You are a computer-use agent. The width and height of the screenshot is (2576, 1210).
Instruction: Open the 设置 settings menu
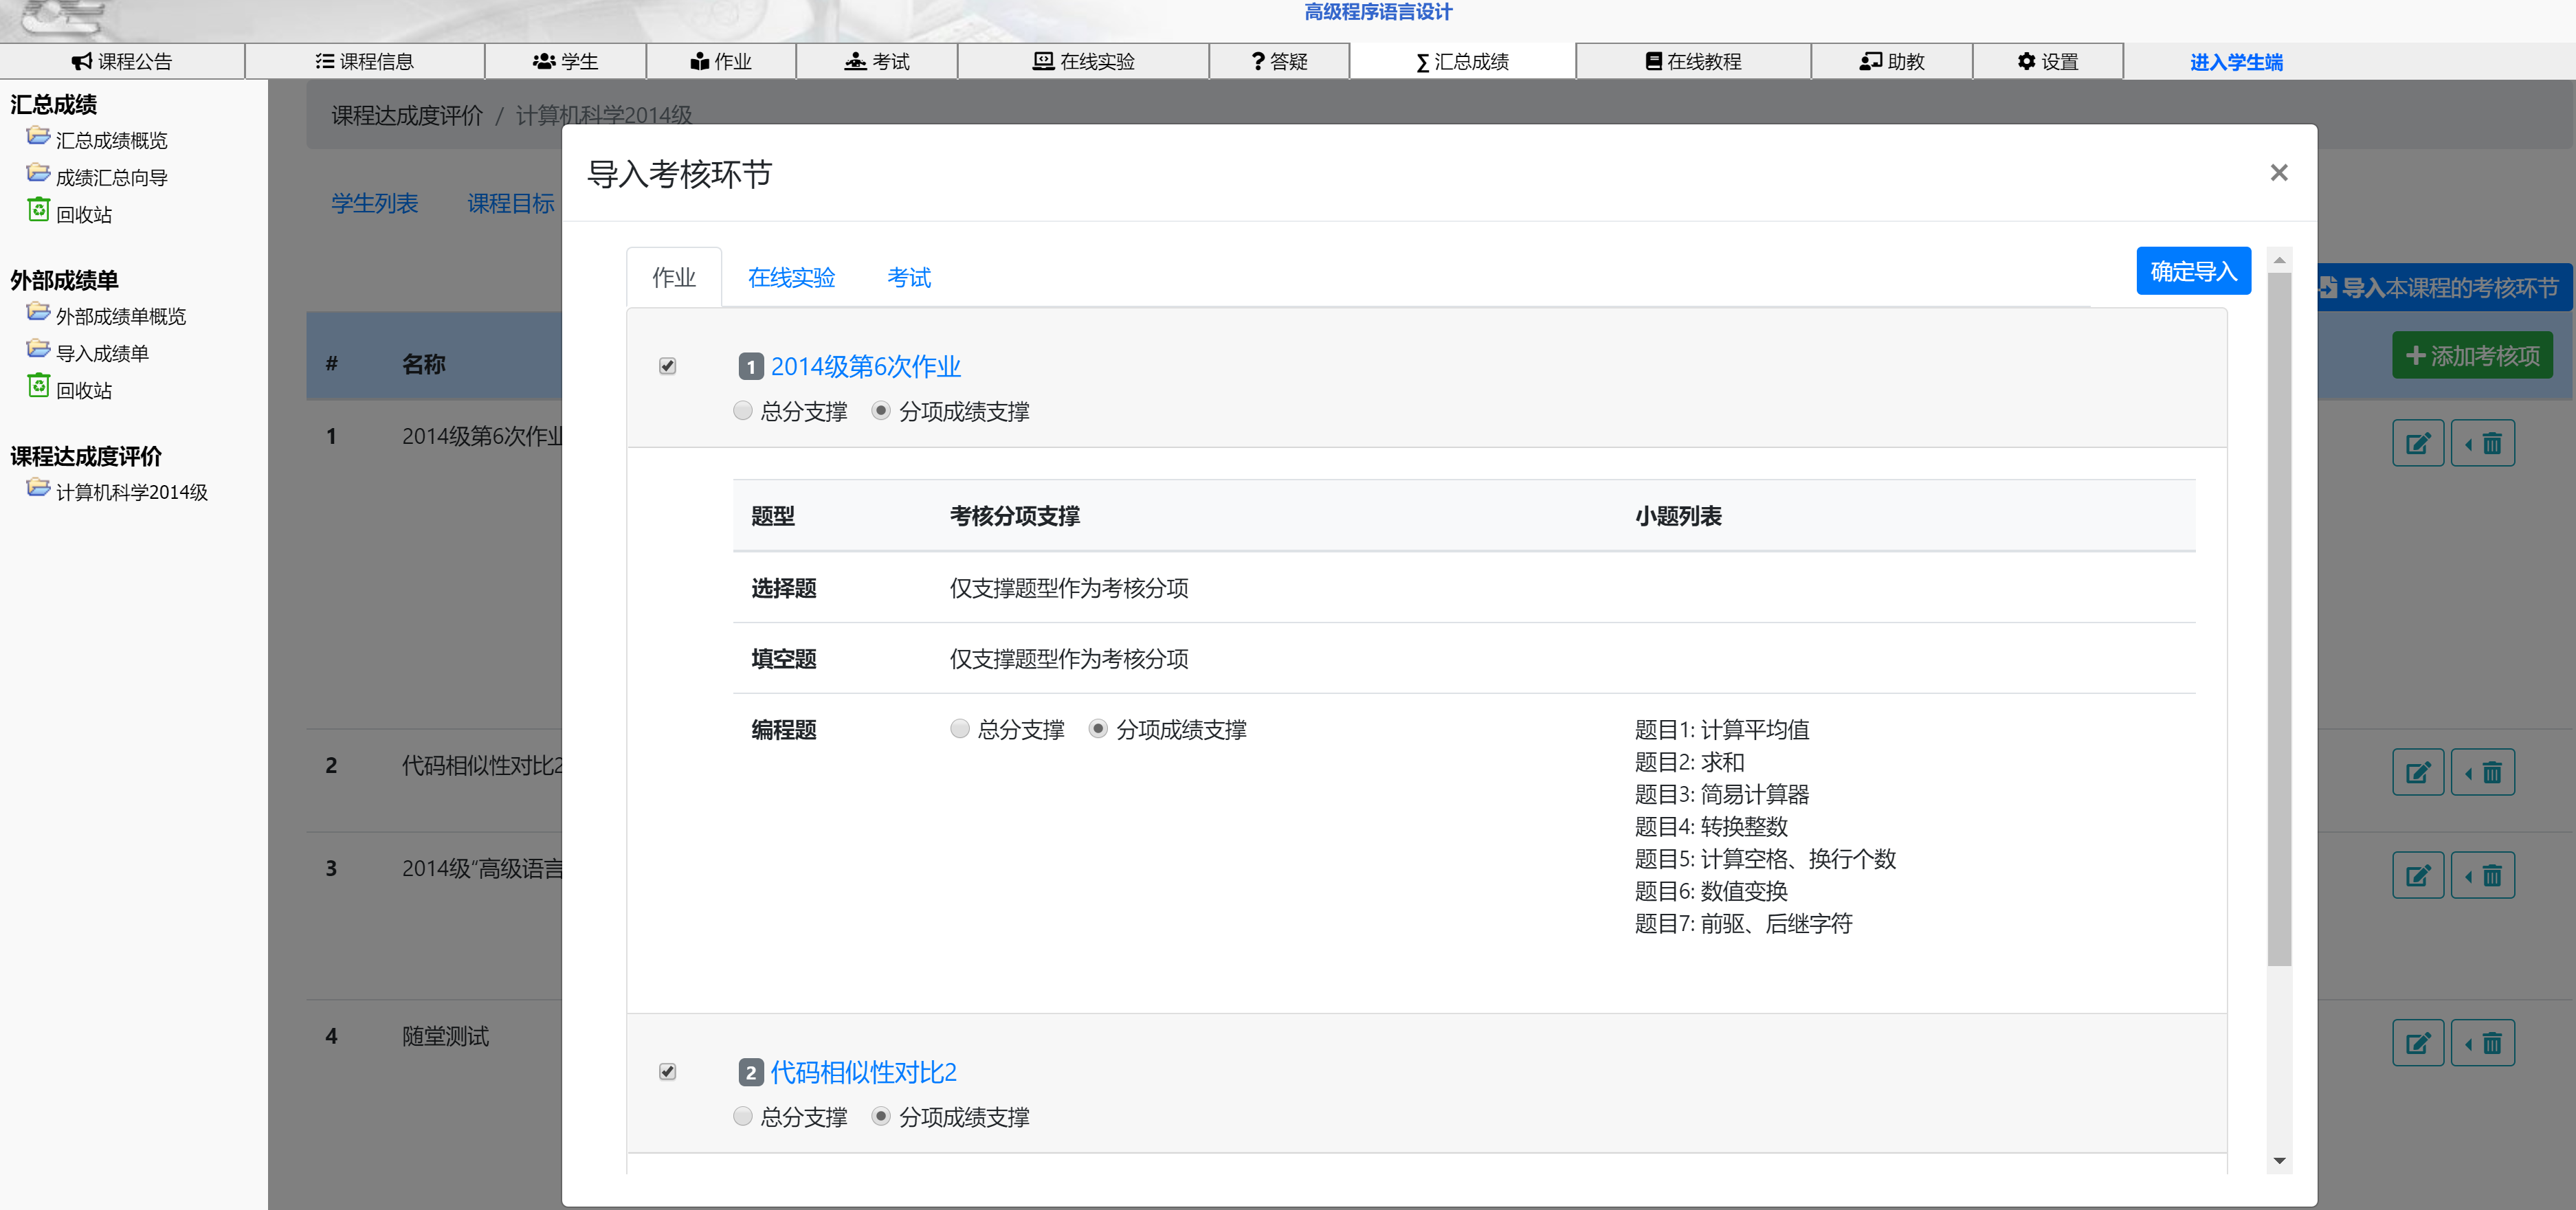(2048, 62)
